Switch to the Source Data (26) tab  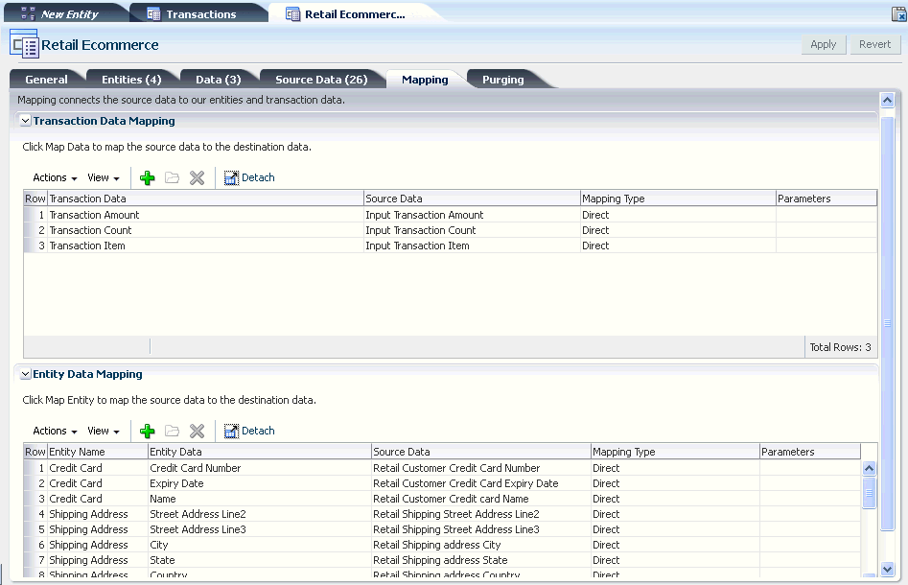[x=321, y=80]
